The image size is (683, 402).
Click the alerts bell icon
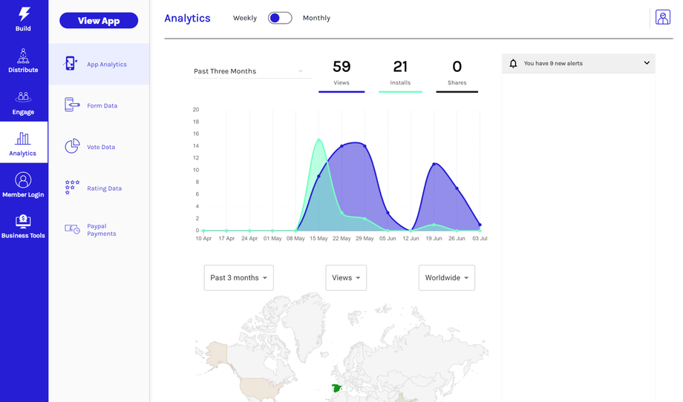[x=513, y=64]
